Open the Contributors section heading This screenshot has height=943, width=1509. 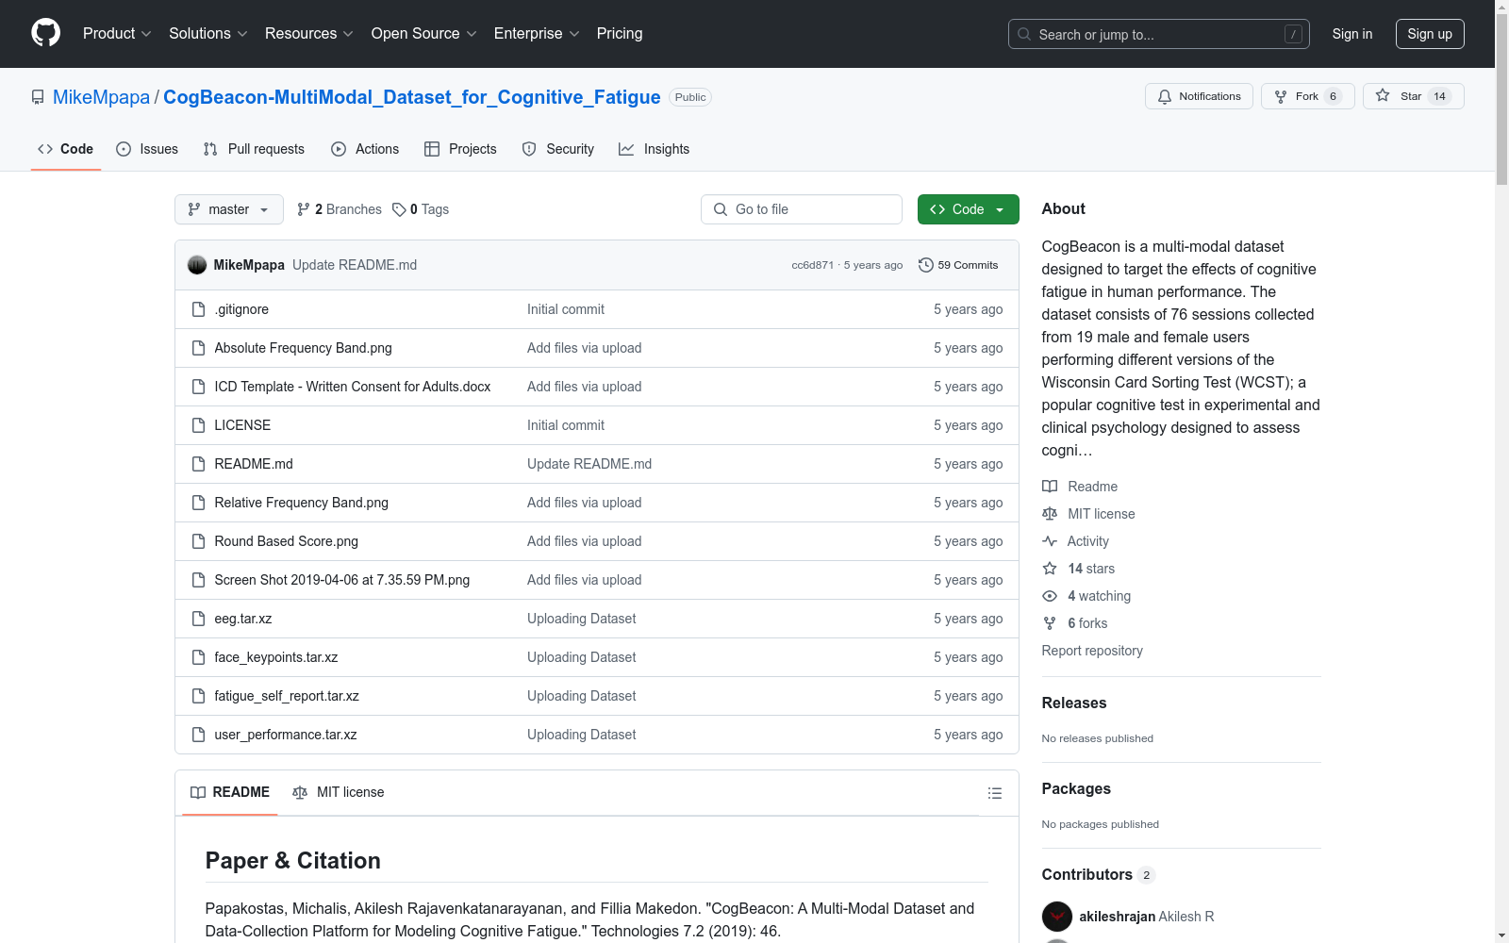tap(1086, 874)
